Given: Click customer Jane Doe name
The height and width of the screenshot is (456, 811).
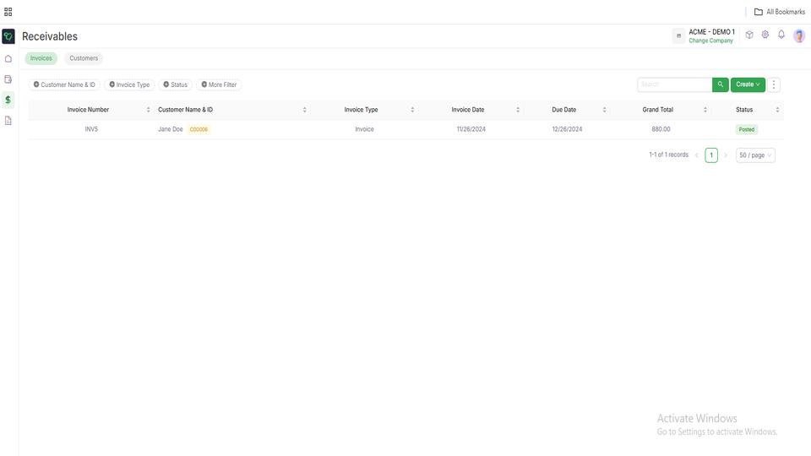Looking at the screenshot, I should 170,129.
